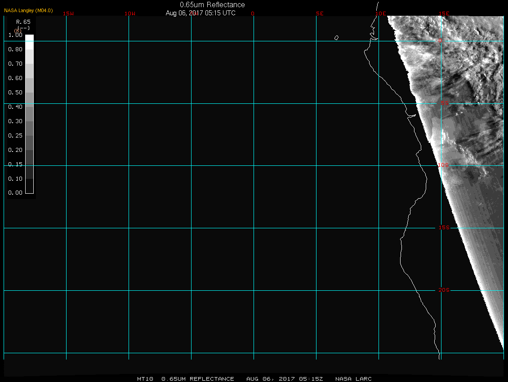Click the Aug 06, 2017 05:15 UTC timestamp

tap(201, 13)
